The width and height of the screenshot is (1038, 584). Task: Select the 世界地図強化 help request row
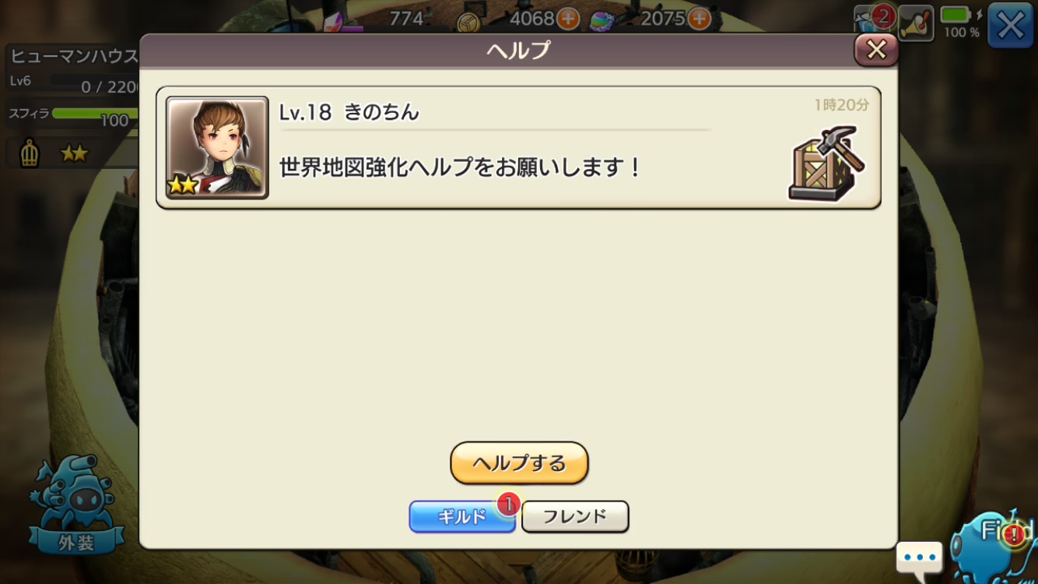tap(518, 147)
